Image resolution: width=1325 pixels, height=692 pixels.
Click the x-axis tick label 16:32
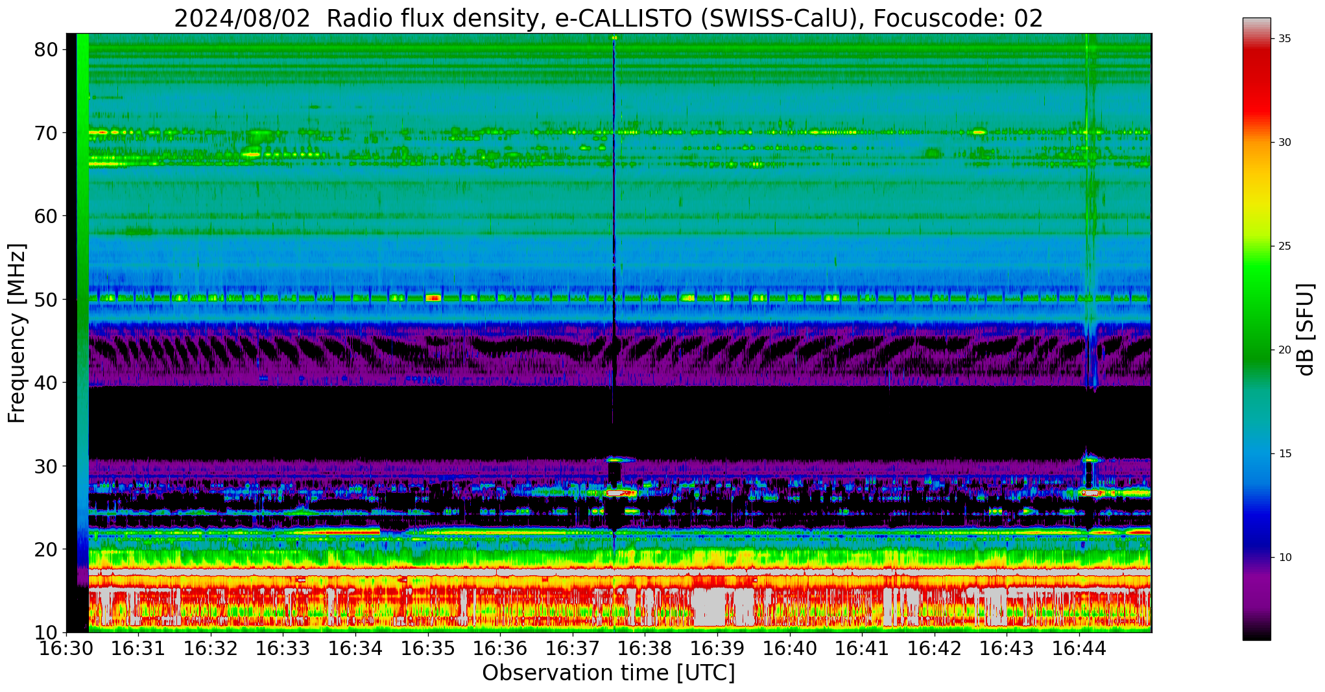(x=211, y=648)
